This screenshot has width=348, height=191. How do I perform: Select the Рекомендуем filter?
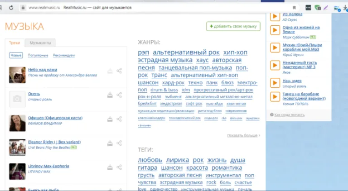click(x=64, y=55)
